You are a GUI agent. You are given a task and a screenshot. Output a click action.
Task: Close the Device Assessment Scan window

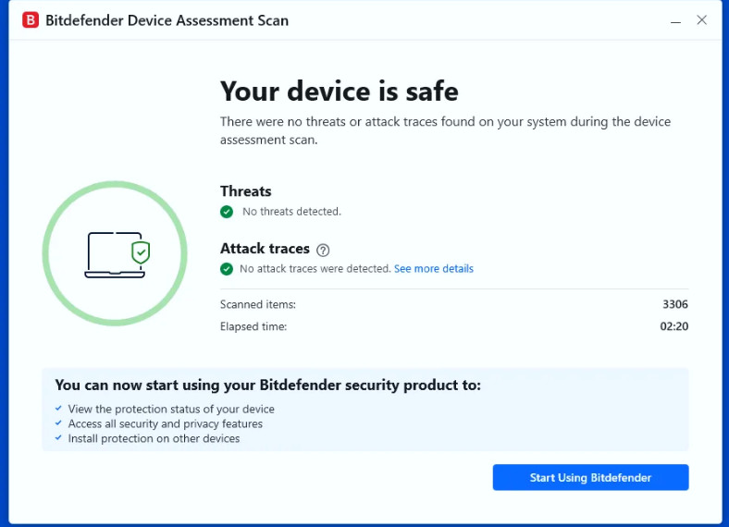click(x=701, y=20)
